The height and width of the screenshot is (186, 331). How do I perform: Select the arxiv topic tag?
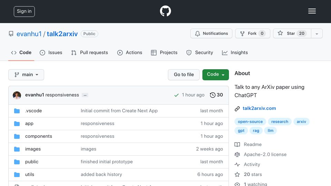(301, 122)
